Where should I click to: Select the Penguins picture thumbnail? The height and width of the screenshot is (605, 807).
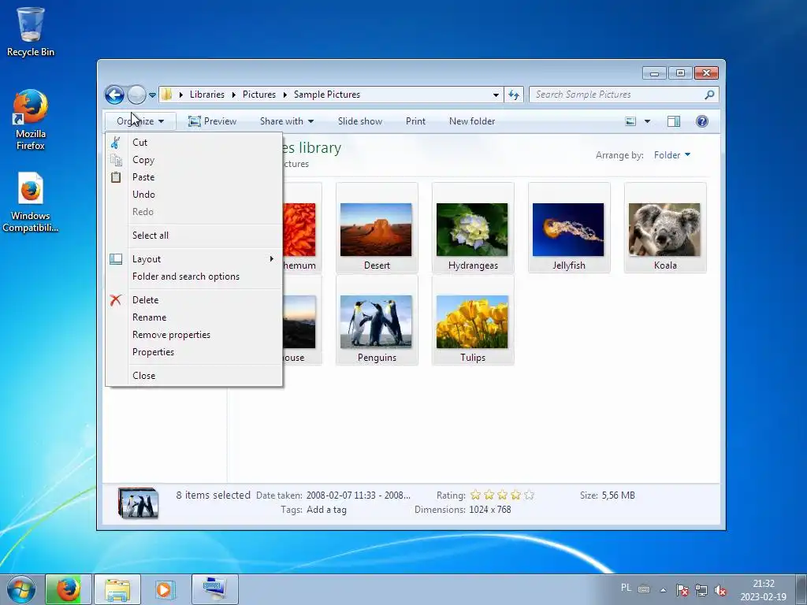377,321
